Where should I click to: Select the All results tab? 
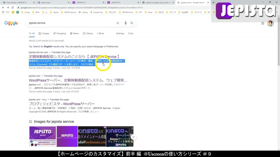point(32,34)
